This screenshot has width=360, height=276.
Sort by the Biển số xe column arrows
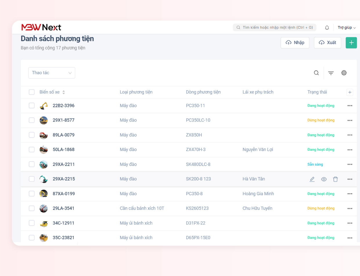(64, 92)
